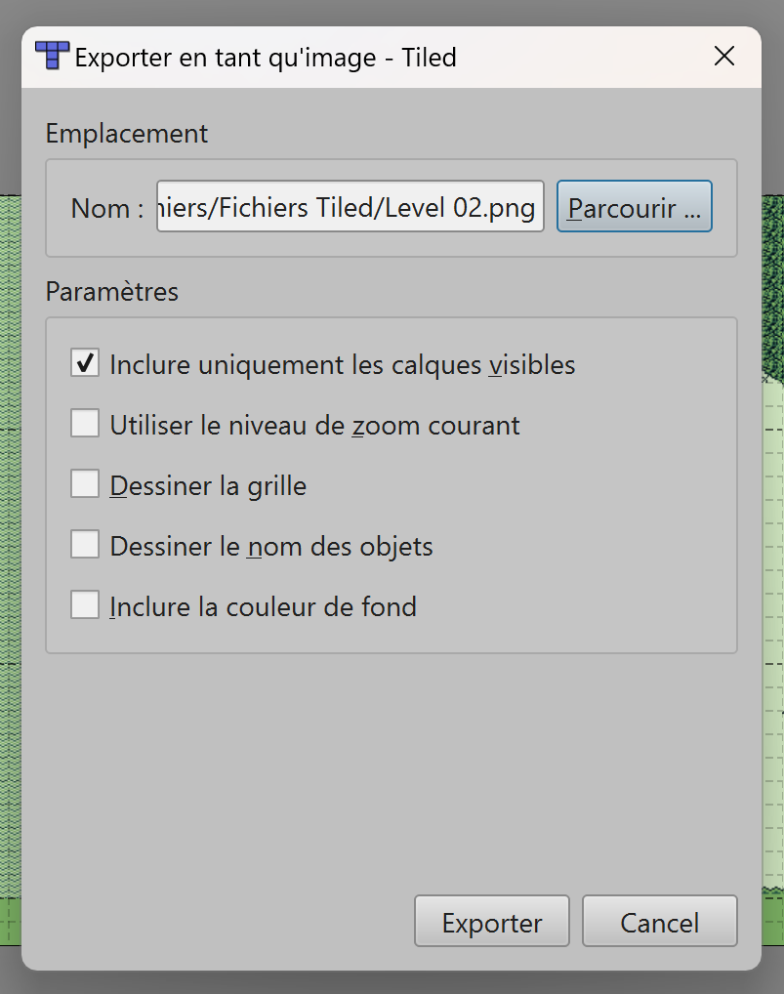Click the Nom file path field
The height and width of the screenshot is (994, 784).
[x=350, y=207]
